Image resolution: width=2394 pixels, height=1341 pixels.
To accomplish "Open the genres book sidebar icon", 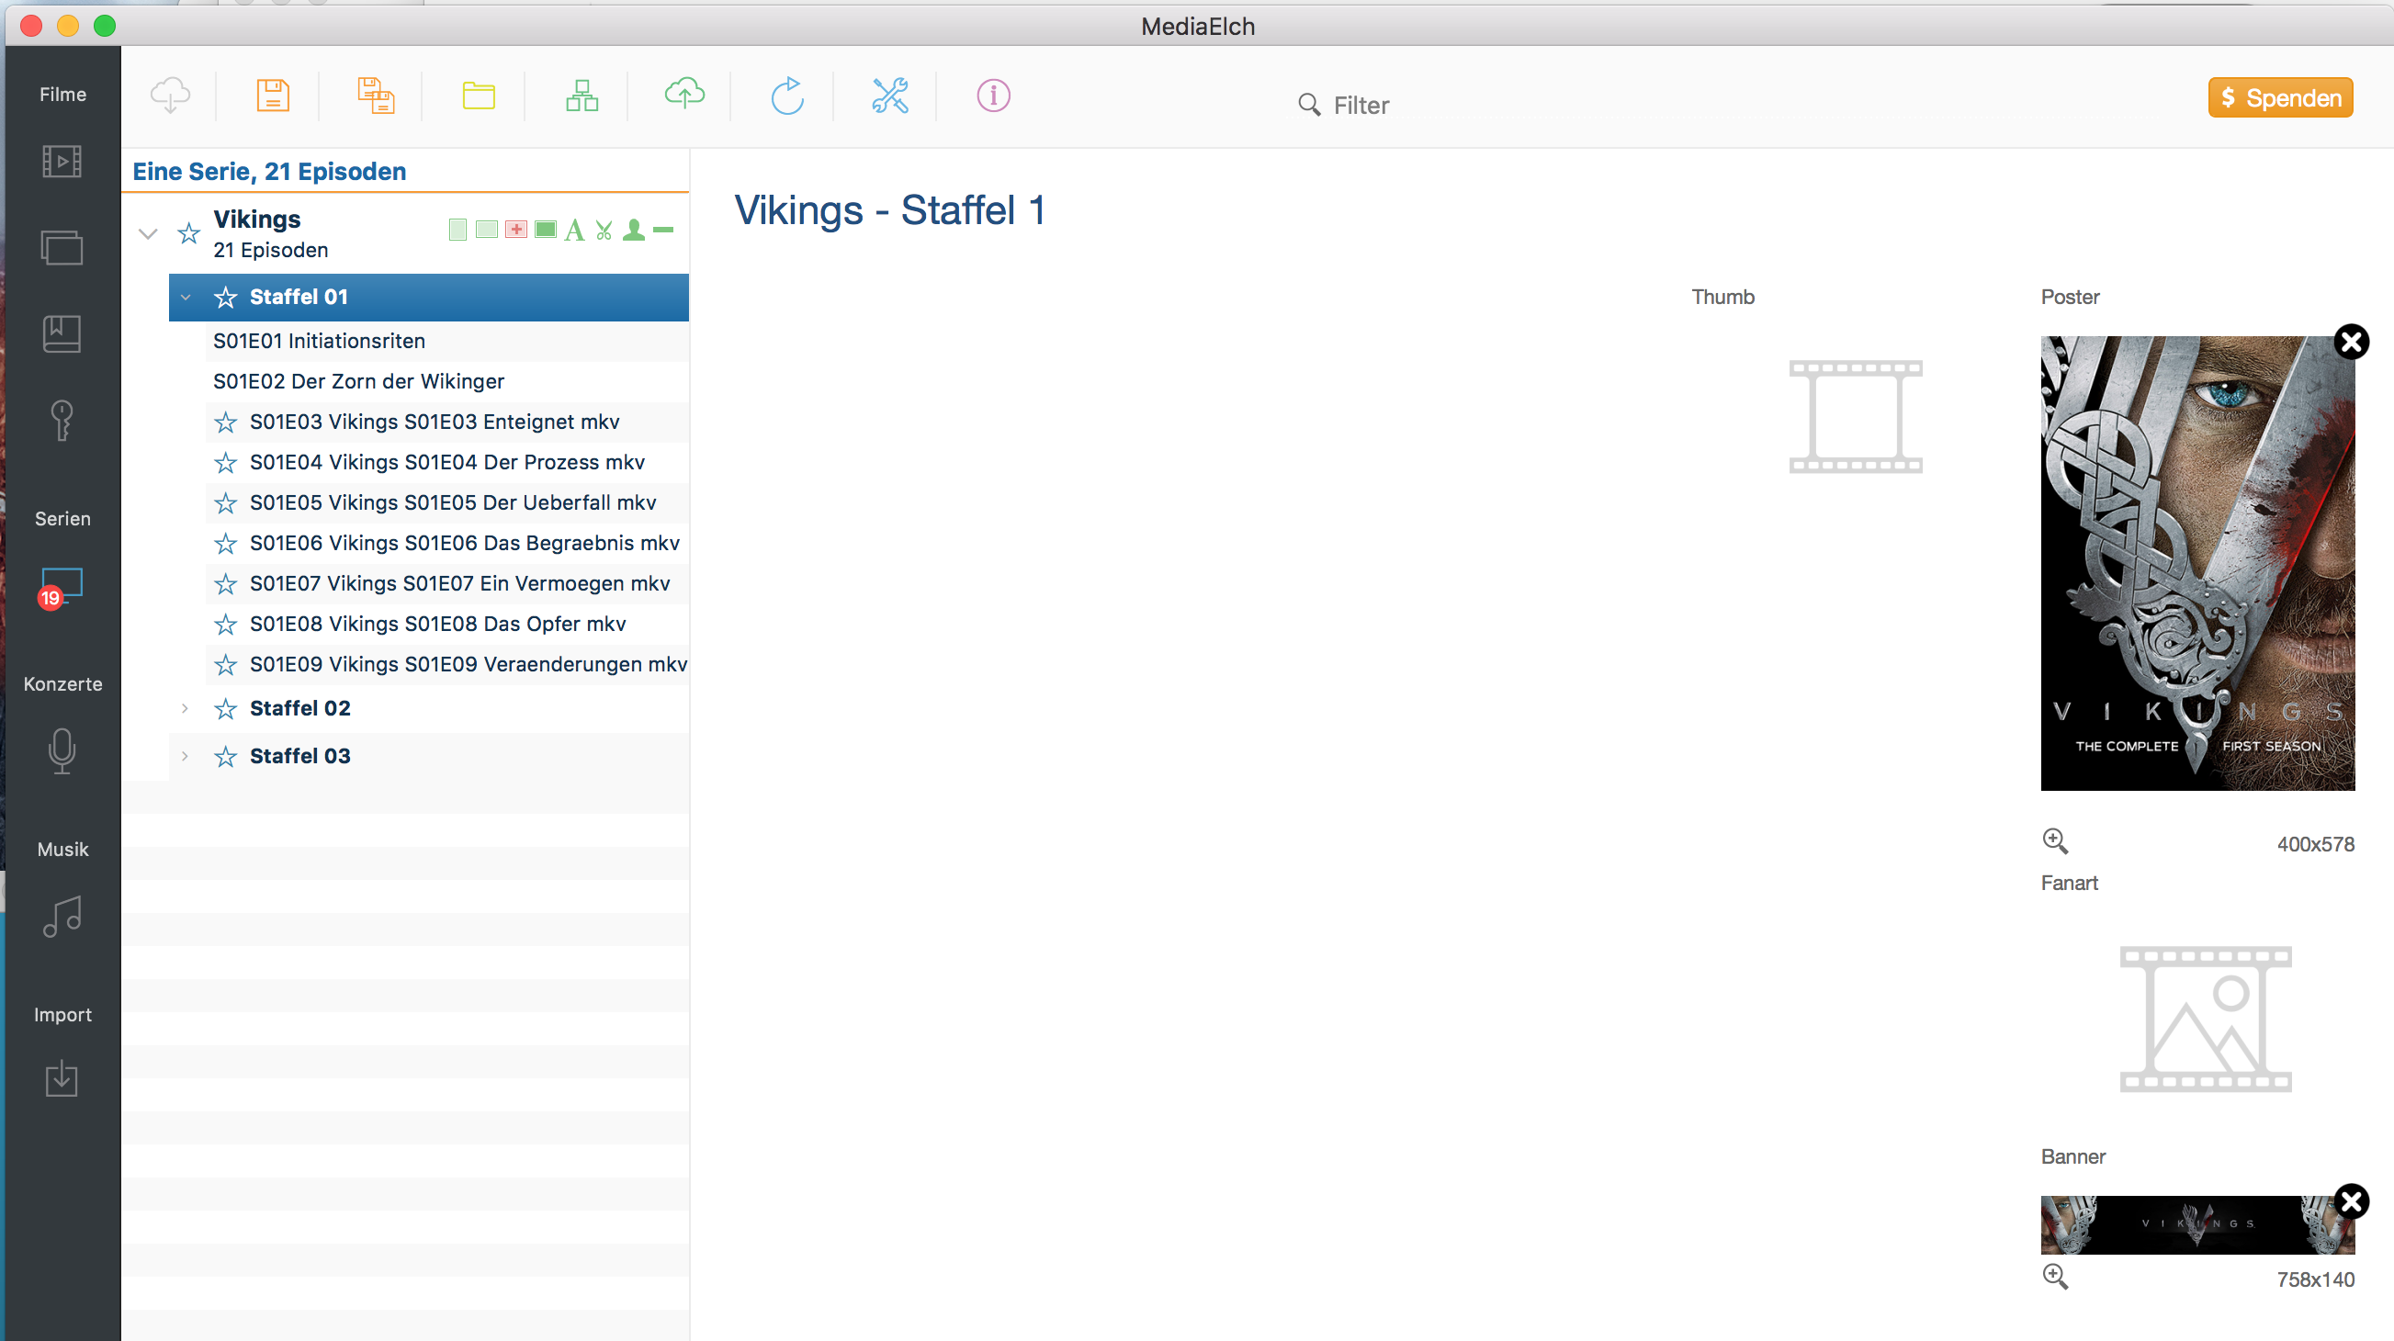I will click(62, 333).
